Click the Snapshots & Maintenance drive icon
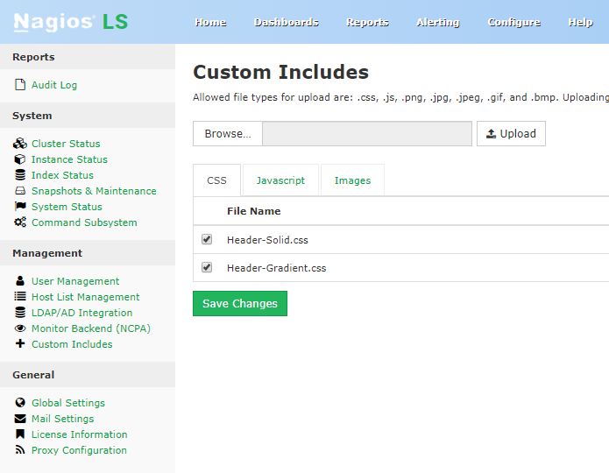Screen dimensions: 609x473 click(x=20, y=191)
